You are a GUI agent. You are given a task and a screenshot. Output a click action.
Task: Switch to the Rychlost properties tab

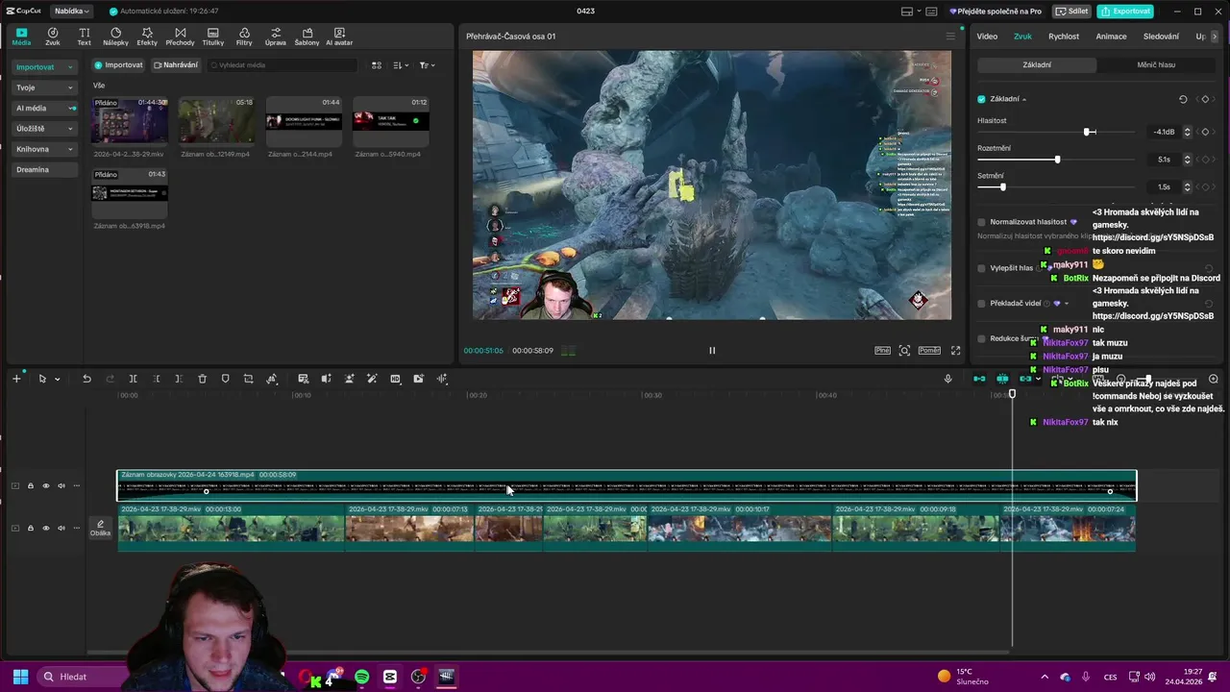(x=1064, y=37)
